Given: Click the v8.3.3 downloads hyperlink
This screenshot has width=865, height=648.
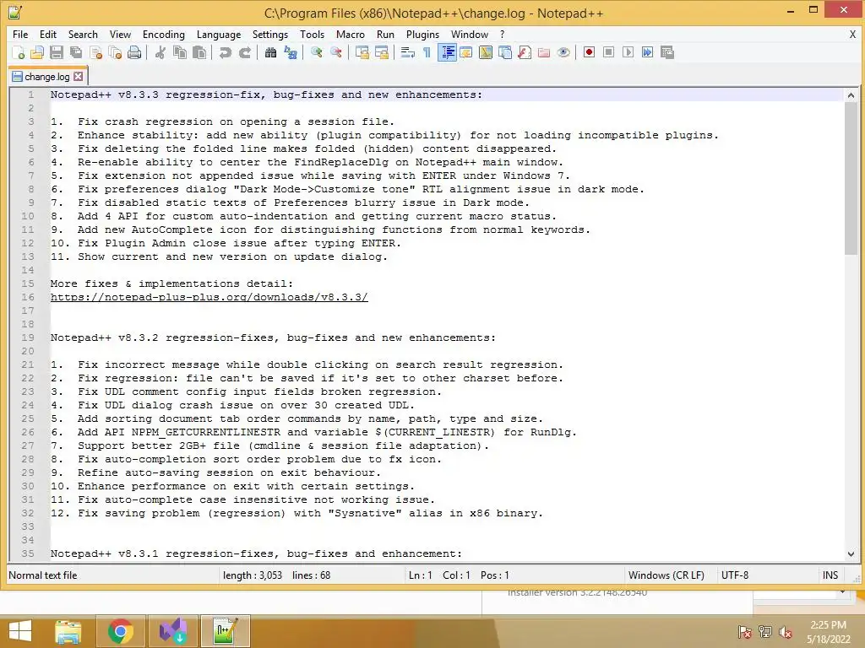Looking at the screenshot, I should coord(209,297).
